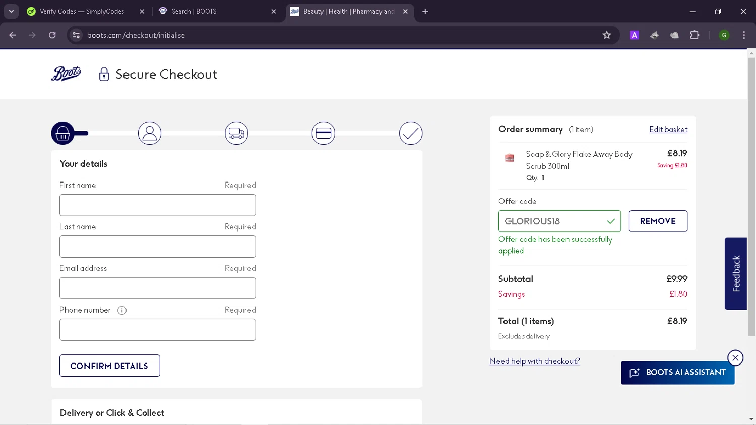Focus the First name field
The width and height of the screenshot is (756, 425).
[158, 205]
